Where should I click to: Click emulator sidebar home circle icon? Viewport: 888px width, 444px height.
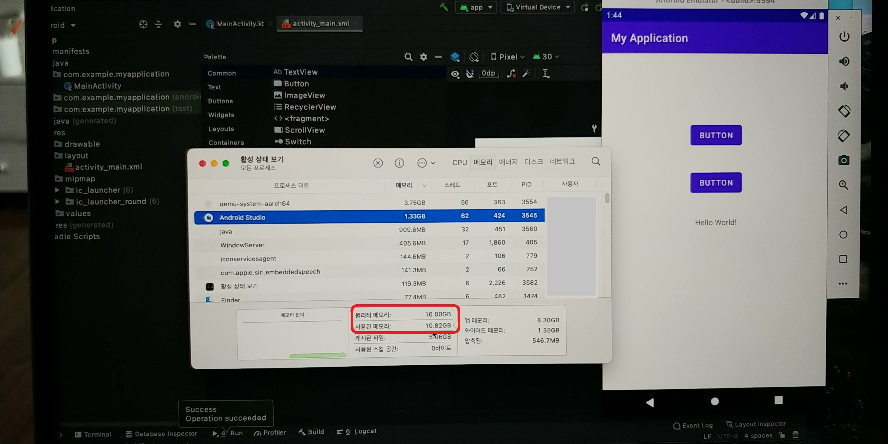844,234
